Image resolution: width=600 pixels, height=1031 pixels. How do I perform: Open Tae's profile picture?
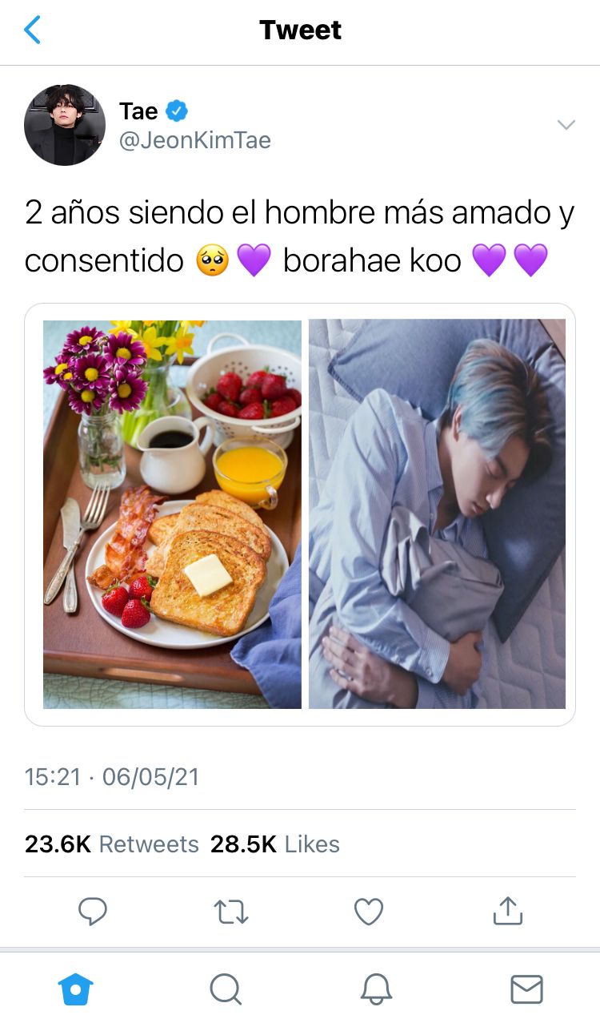(65, 125)
